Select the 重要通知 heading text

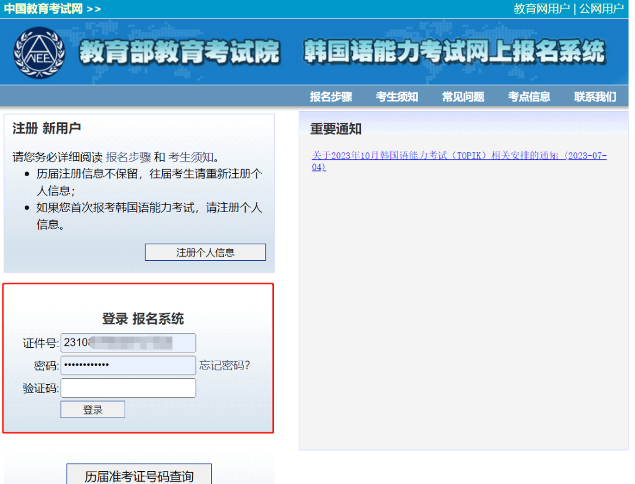[336, 129]
